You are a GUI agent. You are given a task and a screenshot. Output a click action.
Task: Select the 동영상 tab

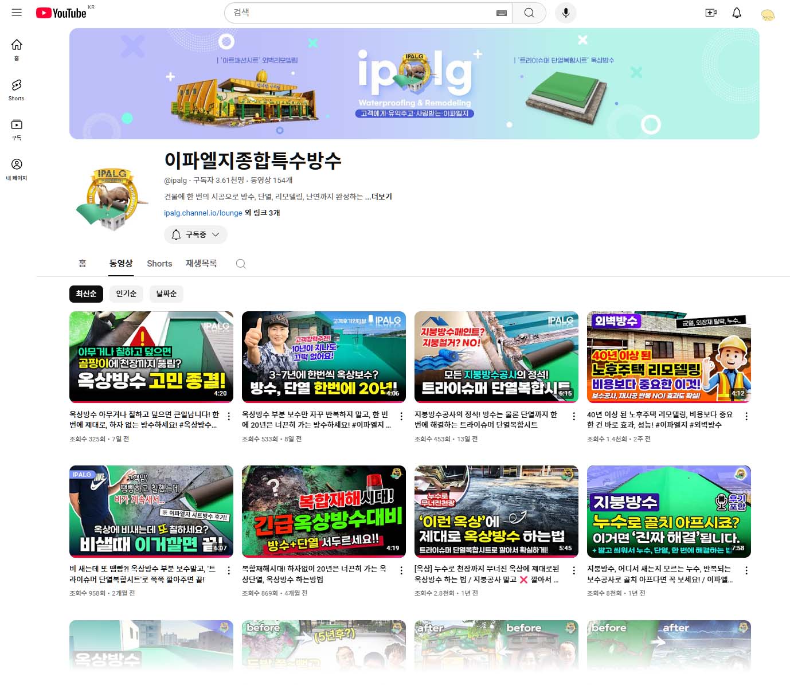(x=121, y=263)
